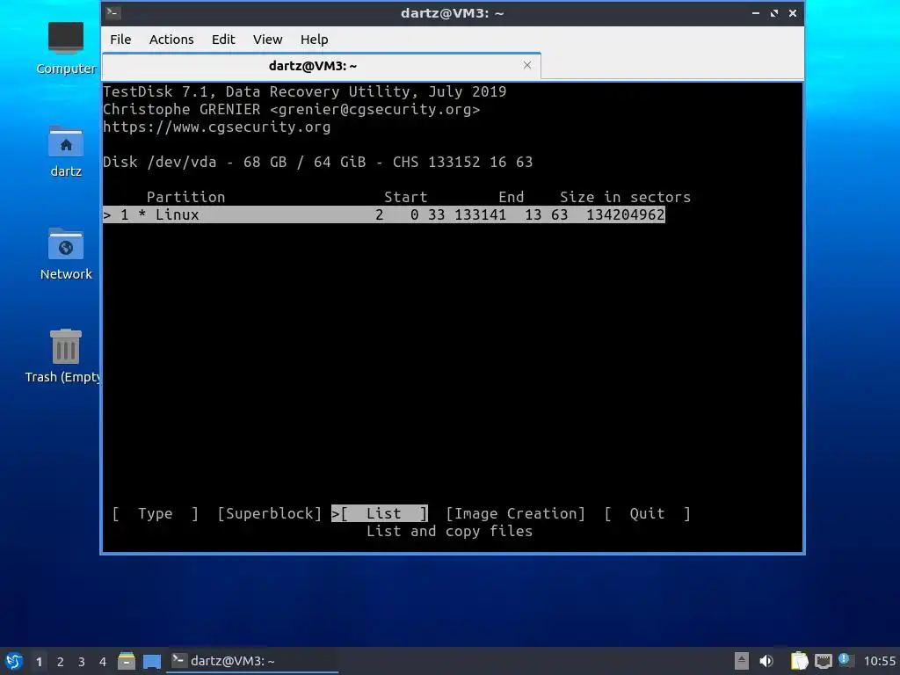The height and width of the screenshot is (675, 900).
Task: Open the Edit menu
Action: [223, 40]
